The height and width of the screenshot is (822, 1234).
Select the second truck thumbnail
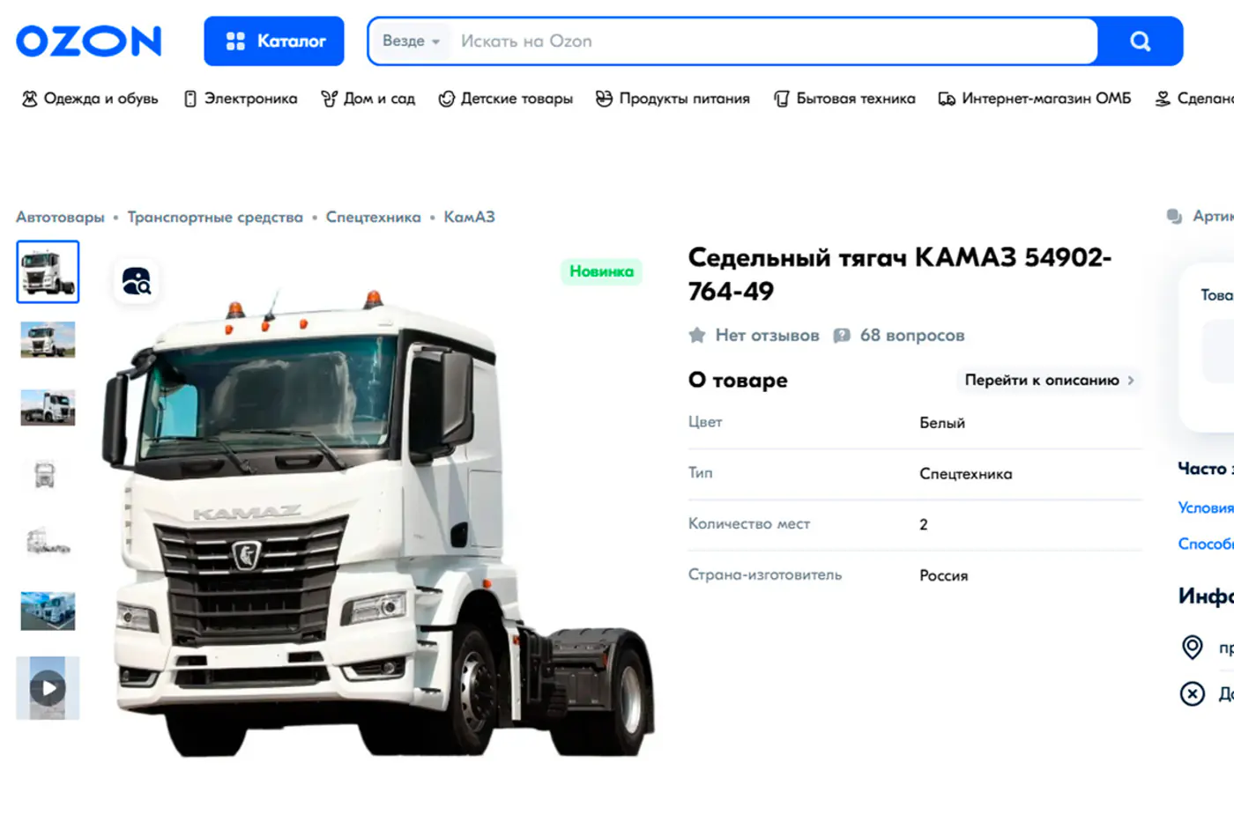pyautogui.click(x=48, y=340)
